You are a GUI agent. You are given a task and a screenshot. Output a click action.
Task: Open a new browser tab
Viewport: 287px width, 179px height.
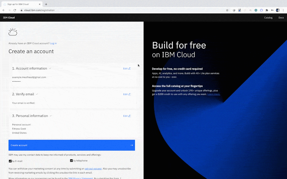click(x=46, y=4)
